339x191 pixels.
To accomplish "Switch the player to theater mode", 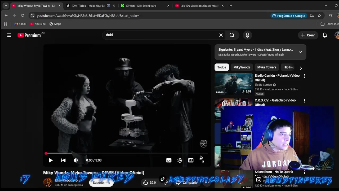I will pos(191,160).
